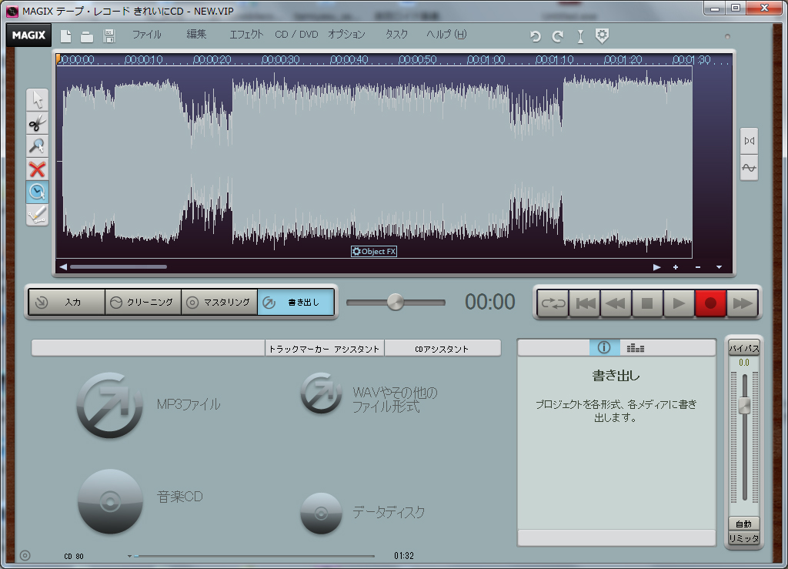Undo the last action with undo arrow
The width and height of the screenshot is (788, 569).
pos(536,36)
